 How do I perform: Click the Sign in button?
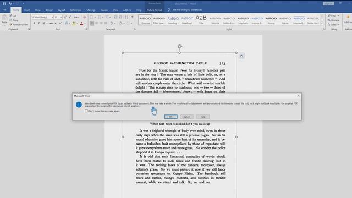pyautogui.click(x=328, y=4)
